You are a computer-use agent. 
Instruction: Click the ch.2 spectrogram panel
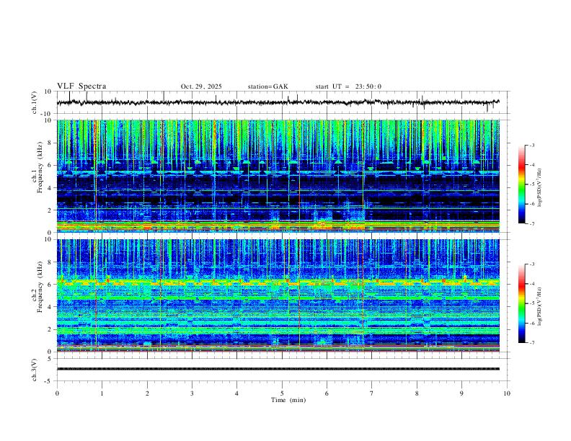click(x=278, y=295)
